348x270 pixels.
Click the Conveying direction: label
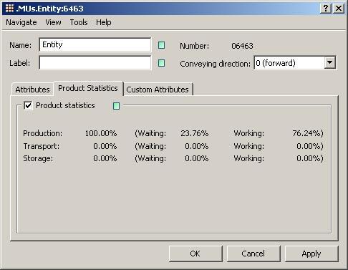point(215,64)
